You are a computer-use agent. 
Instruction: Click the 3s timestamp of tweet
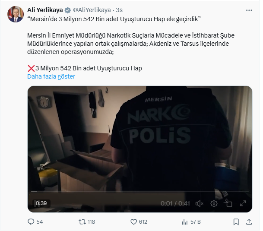[119, 10]
